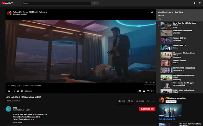Save video to a playlist icon
203x126 pixels.
148,101
